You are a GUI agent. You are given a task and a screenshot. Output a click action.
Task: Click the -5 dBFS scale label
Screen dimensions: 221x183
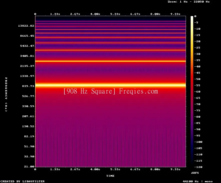[x=196, y=22]
